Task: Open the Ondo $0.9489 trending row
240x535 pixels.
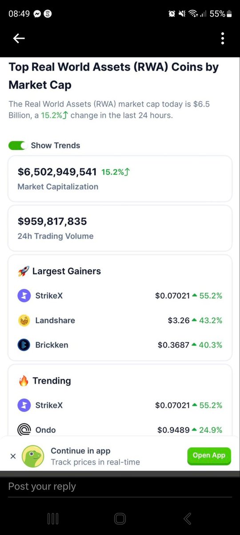Action: pos(120,430)
